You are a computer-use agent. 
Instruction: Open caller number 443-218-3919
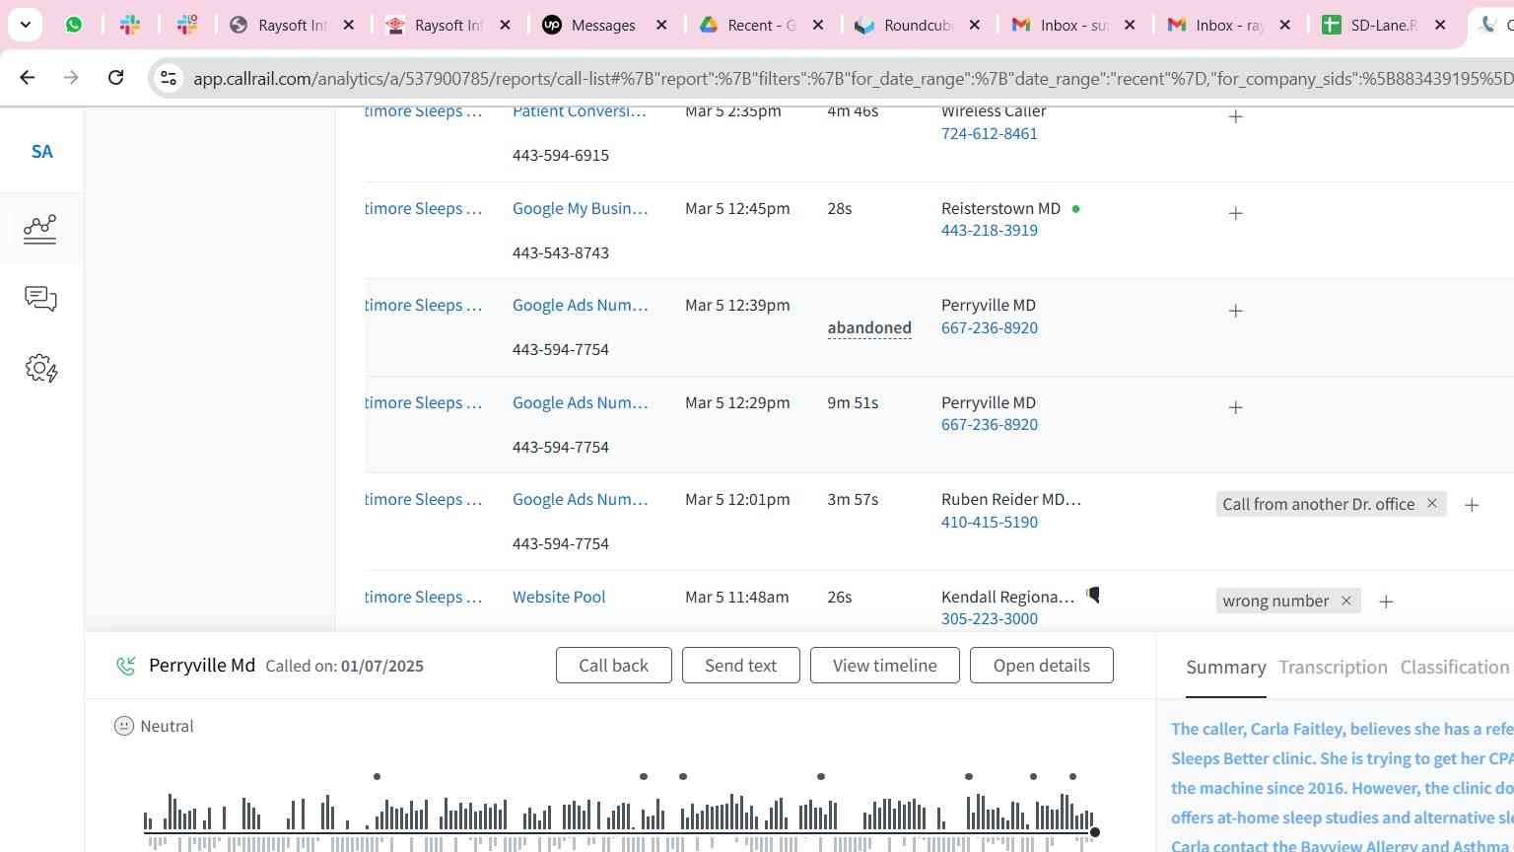pos(989,230)
